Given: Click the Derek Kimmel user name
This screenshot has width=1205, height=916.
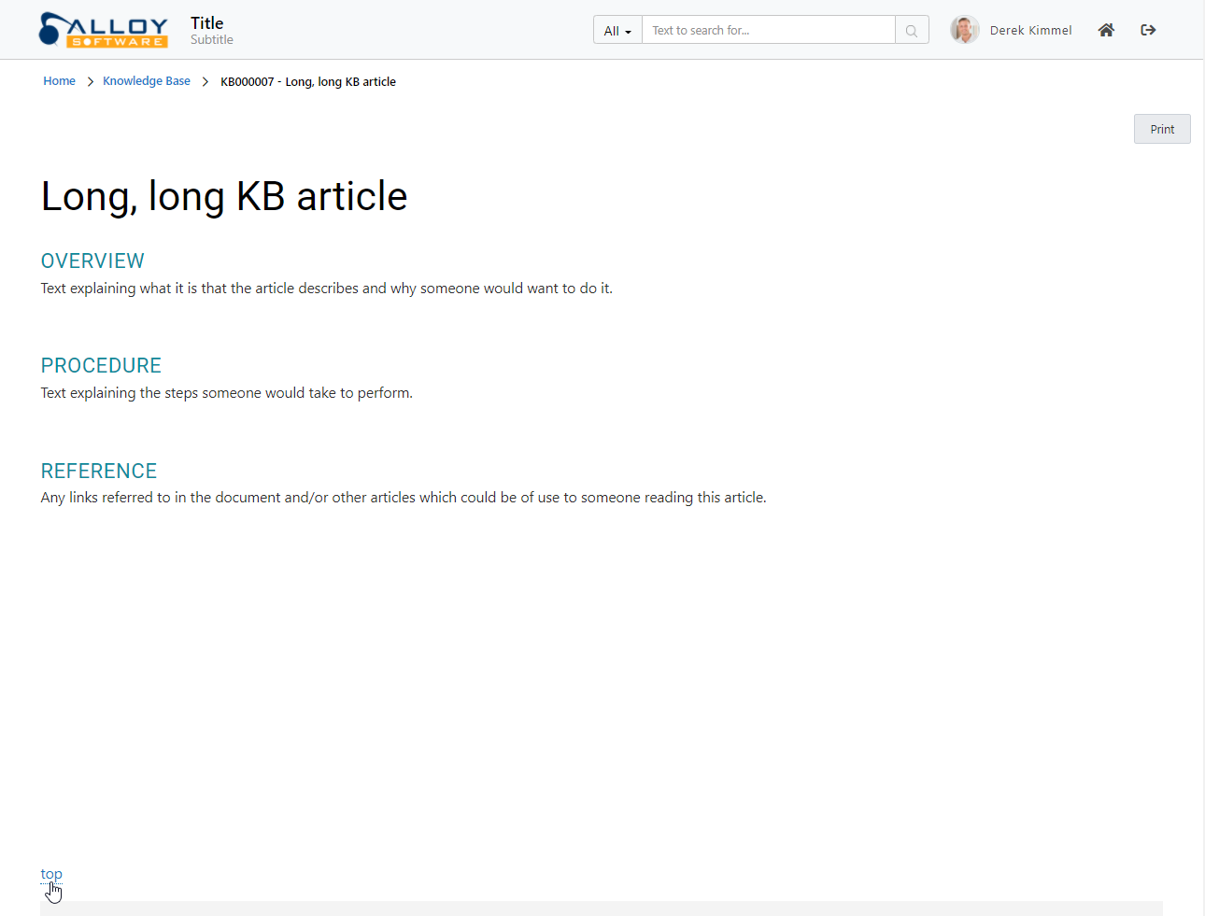Looking at the screenshot, I should pos(1030,30).
